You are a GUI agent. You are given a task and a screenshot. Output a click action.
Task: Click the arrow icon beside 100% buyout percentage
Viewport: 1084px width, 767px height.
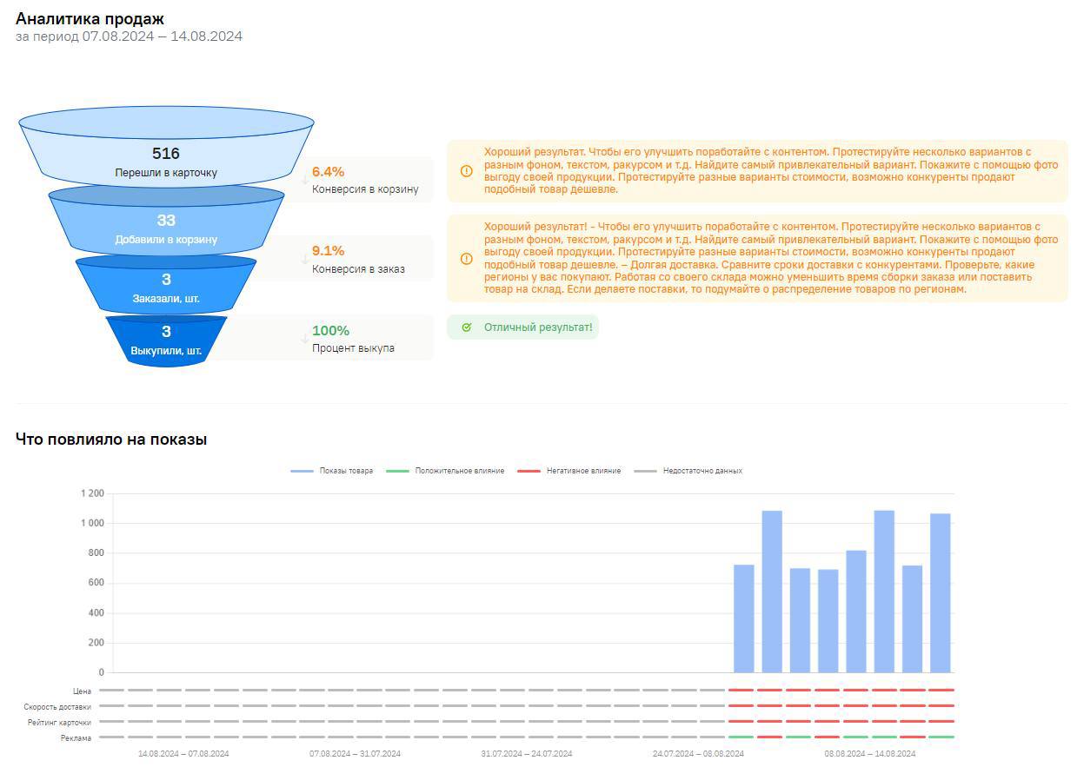(304, 338)
